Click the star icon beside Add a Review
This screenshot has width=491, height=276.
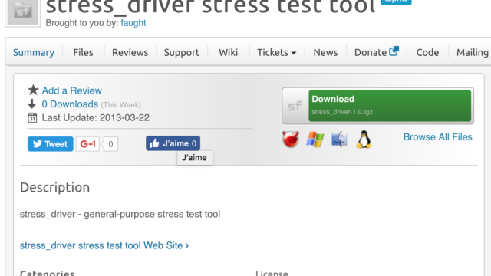(x=33, y=90)
